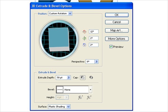
Task: Open the Position dropdown
Action: coord(70,13)
